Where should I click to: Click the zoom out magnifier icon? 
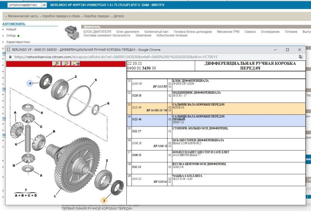pos(66,63)
